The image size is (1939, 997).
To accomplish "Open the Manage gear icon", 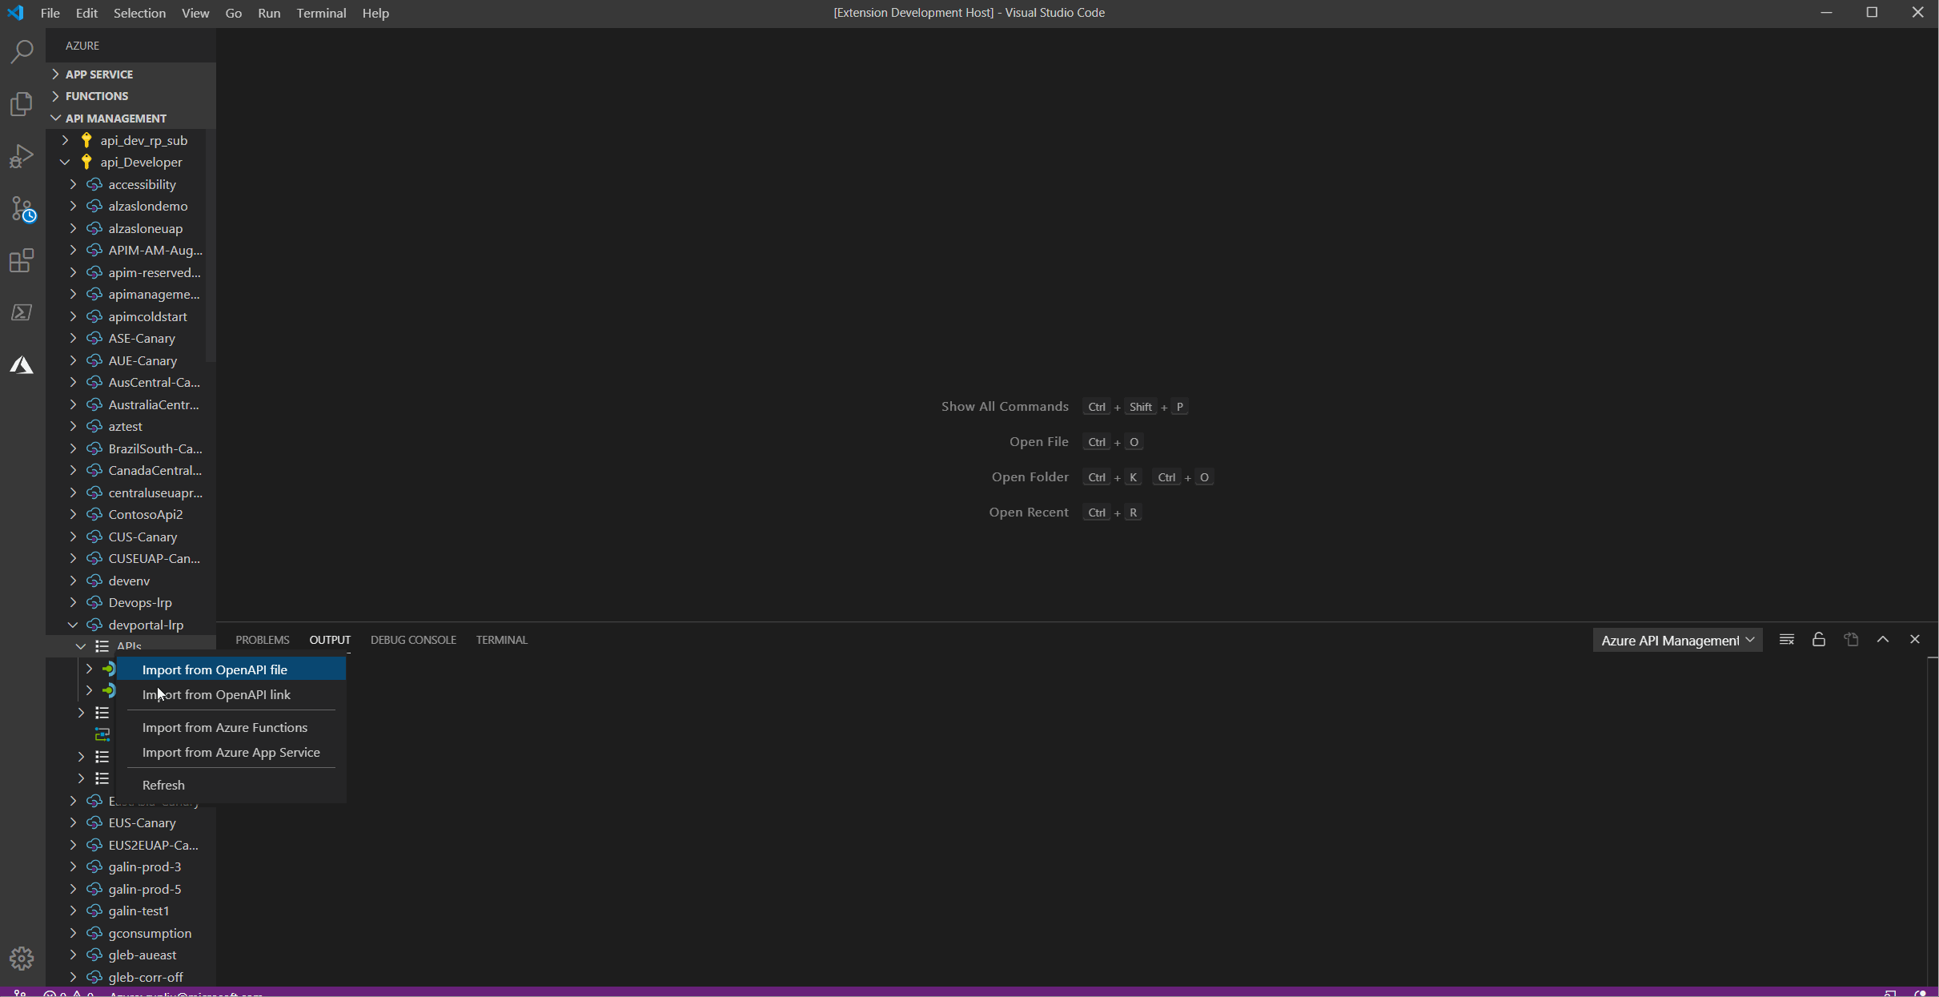I will coord(22,958).
